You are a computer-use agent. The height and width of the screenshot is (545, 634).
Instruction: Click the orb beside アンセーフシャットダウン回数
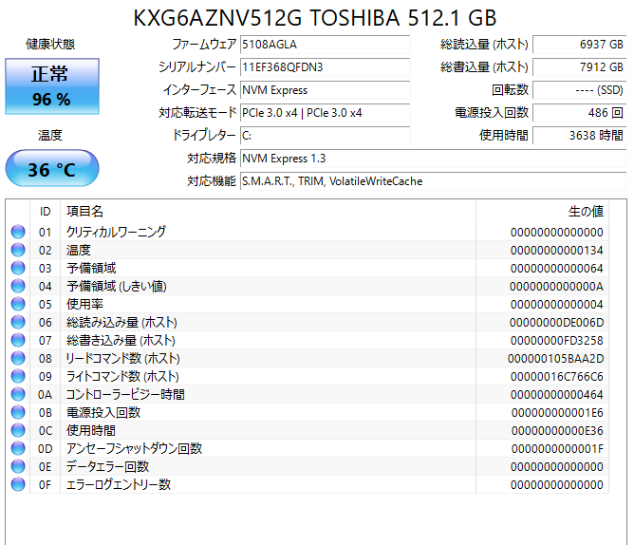pyautogui.click(x=18, y=448)
